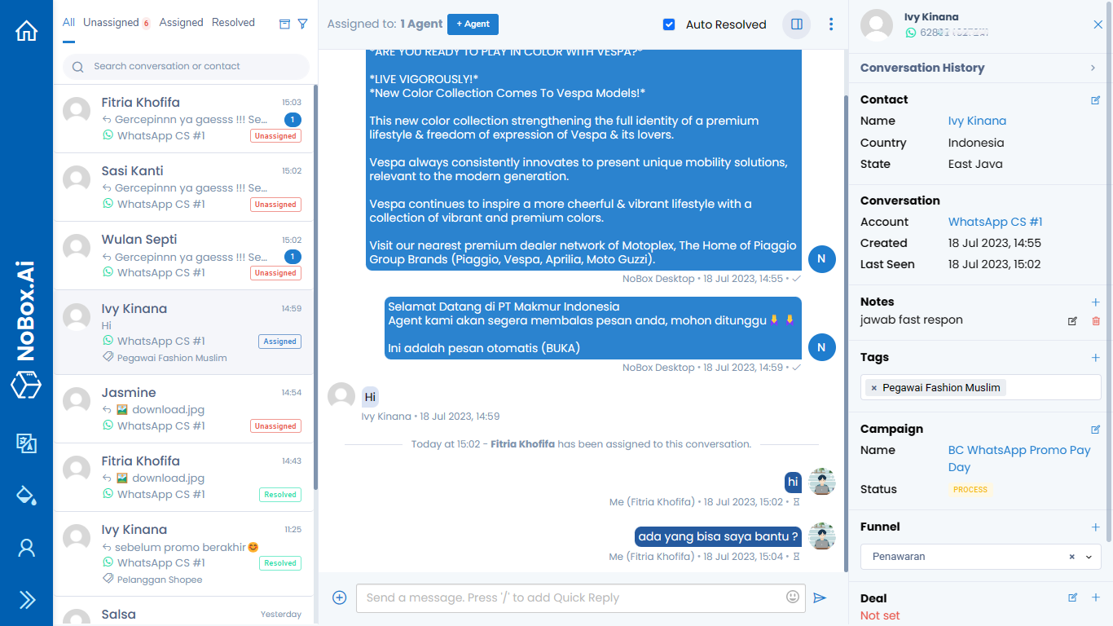Screen dimensions: 1113x626
Task: Toggle the side panel layout button
Action: tap(796, 24)
